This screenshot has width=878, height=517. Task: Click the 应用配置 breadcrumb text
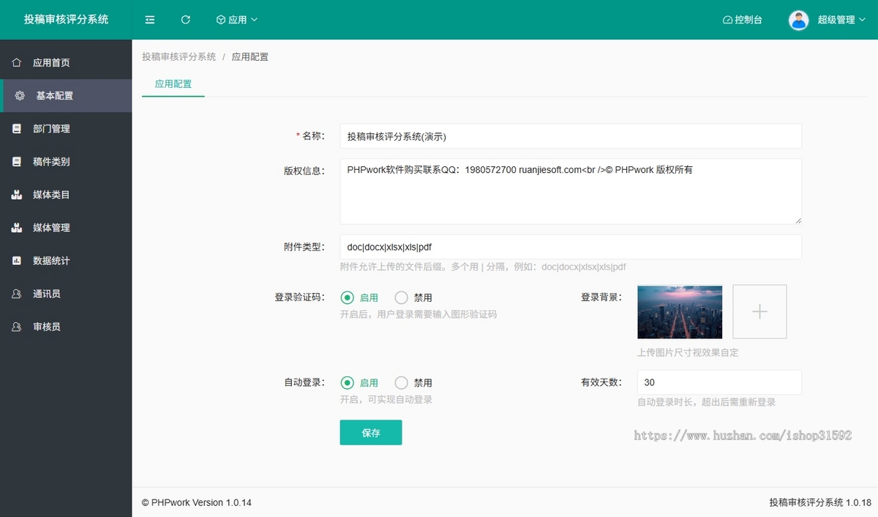pos(250,56)
